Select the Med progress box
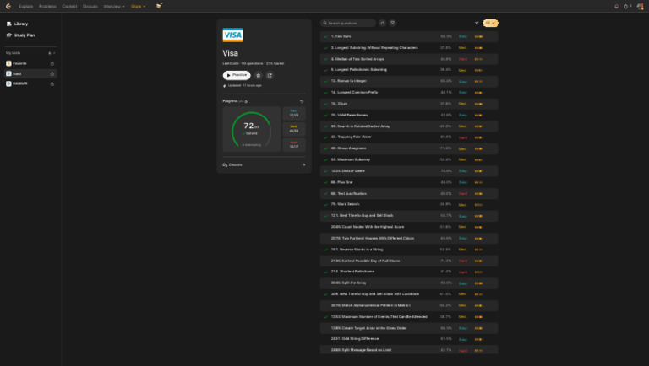 [x=294, y=129]
